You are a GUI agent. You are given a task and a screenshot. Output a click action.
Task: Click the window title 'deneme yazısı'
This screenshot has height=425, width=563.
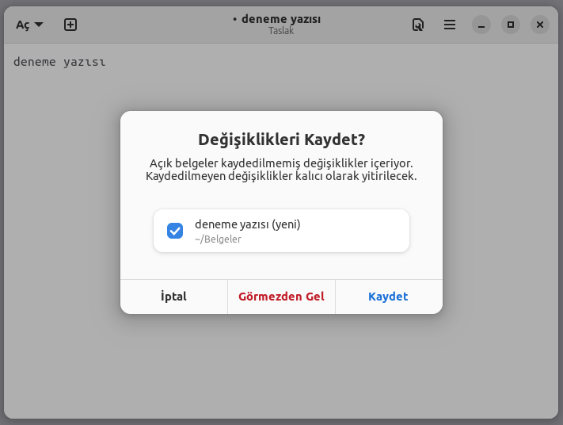tap(281, 19)
